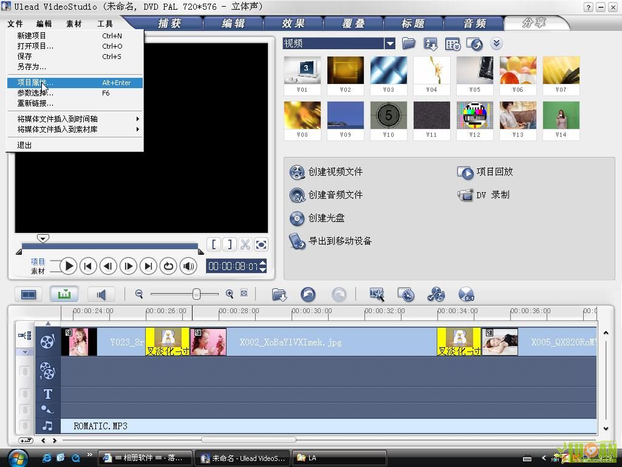Cut the clip with the scissors icon
622x467 pixels.
pyautogui.click(x=245, y=244)
